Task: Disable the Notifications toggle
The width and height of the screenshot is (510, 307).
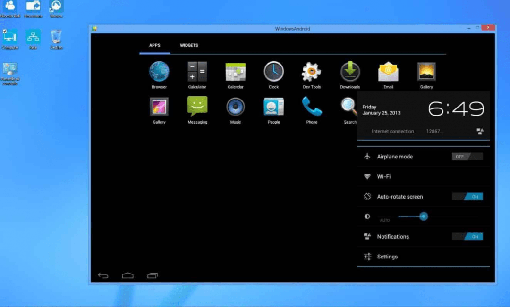Action: point(467,237)
